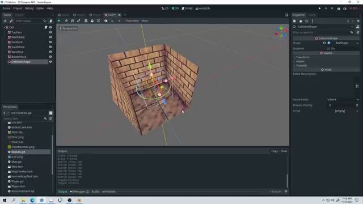The image size is (363, 204).
Task: Open the Scene menu
Action: (6, 8)
